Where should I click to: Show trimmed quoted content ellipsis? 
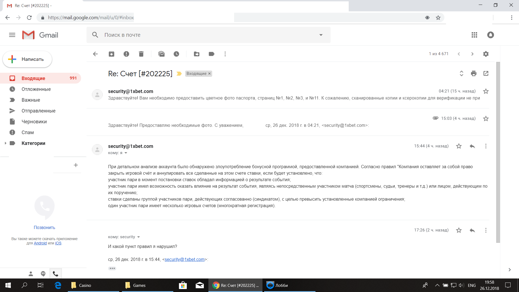click(x=112, y=268)
